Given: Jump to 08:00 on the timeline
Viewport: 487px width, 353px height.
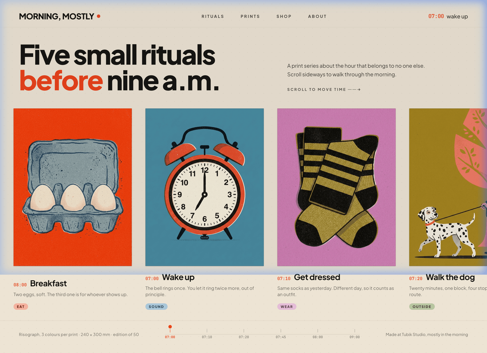Looking at the screenshot, I should (318, 337).
